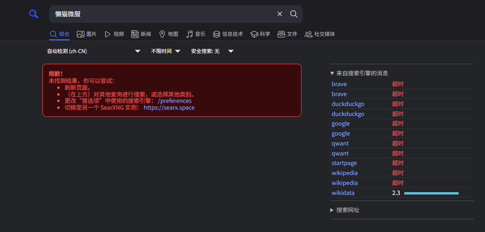
Task: Click the SearXNG magnifier logo
Action: click(34, 14)
